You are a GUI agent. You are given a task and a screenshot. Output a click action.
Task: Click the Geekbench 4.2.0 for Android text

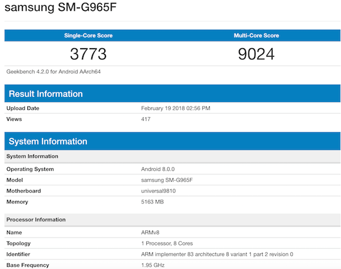click(53, 72)
